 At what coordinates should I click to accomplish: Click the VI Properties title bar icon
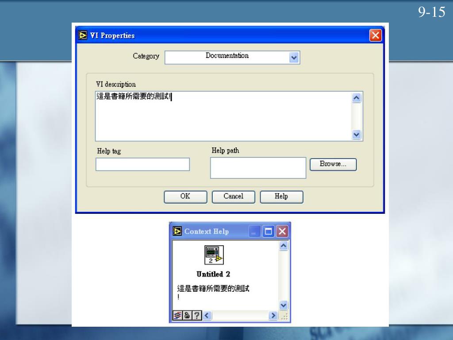point(83,35)
